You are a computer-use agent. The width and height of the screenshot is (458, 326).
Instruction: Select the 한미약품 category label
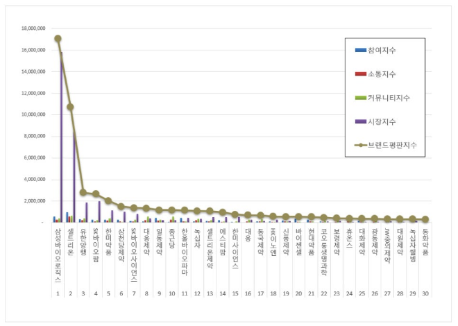pos(108,244)
